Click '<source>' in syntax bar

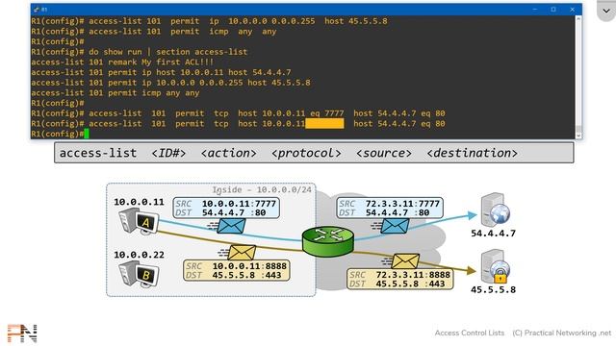click(384, 153)
